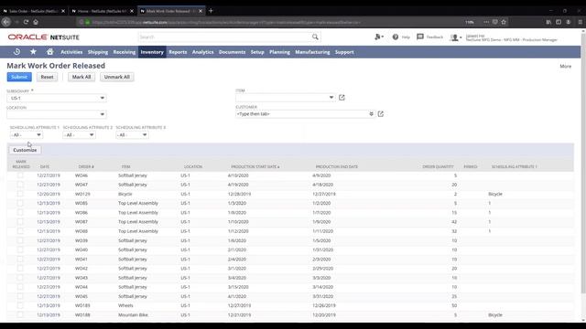
Task: Open the Recent Records clock icon
Action: click(x=16, y=52)
